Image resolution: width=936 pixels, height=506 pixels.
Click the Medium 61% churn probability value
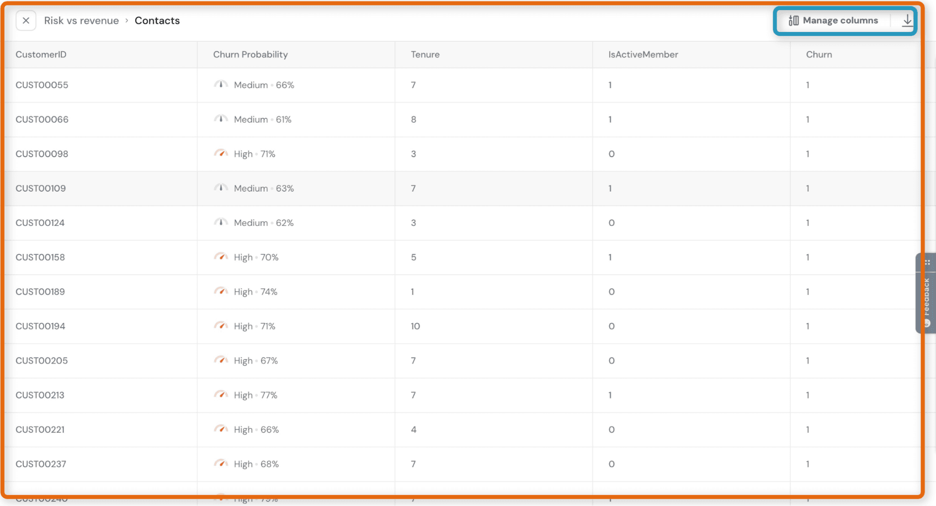pos(262,119)
